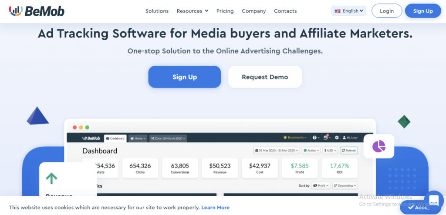Expand the Resources dropdown menu
This screenshot has width=446, height=215.
click(x=193, y=11)
